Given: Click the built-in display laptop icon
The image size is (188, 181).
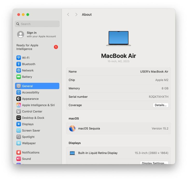Looking at the screenshot, I should (x=72, y=153).
